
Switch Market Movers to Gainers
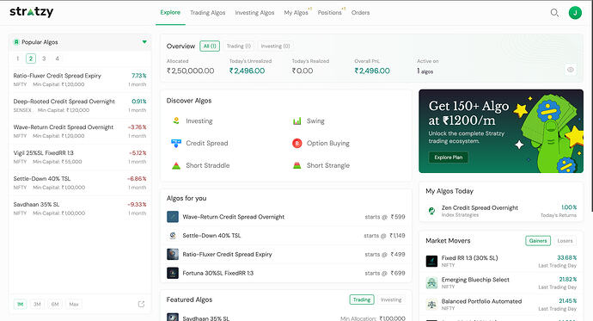pyautogui.click(x=538, y=241)
